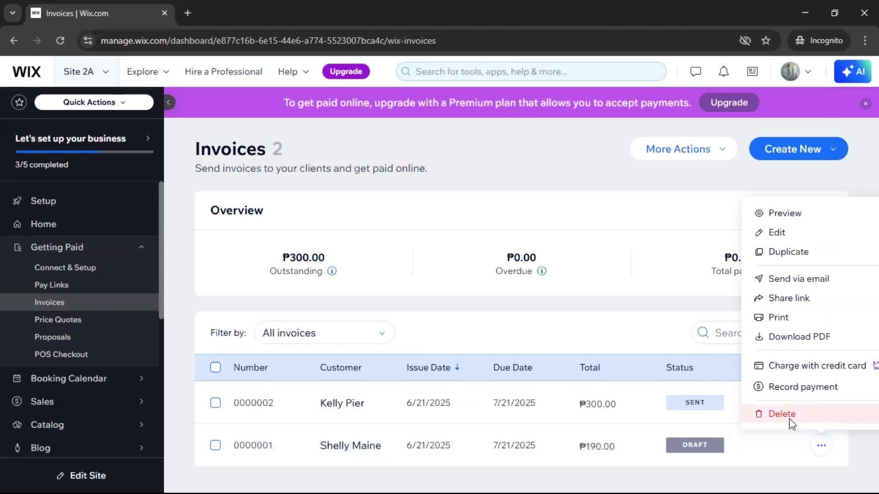Expand the Help menu
This screenshot has height=494, width=879.
click(x=293, y=71)
